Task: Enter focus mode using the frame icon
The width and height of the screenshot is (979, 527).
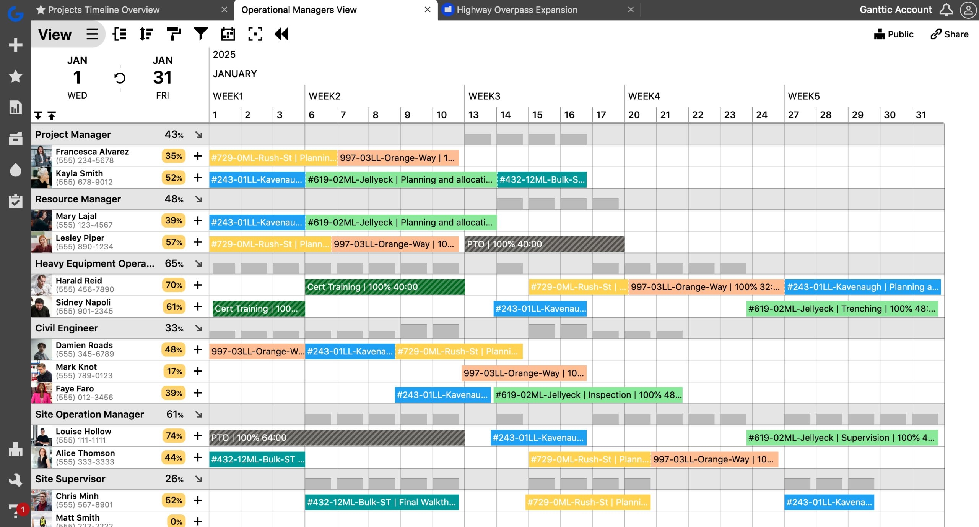Action: click(x=255, y=34)
